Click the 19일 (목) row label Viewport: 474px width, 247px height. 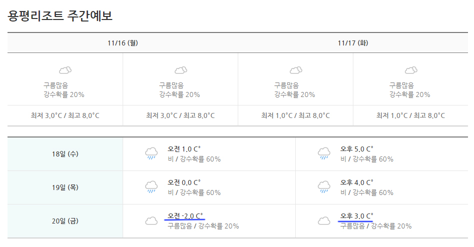[x=65, y=187]
